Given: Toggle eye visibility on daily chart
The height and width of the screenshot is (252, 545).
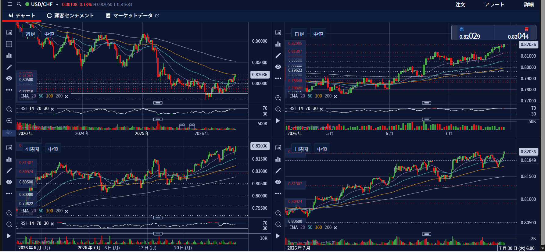Looking at the screenshot, I should click(278, 67).
